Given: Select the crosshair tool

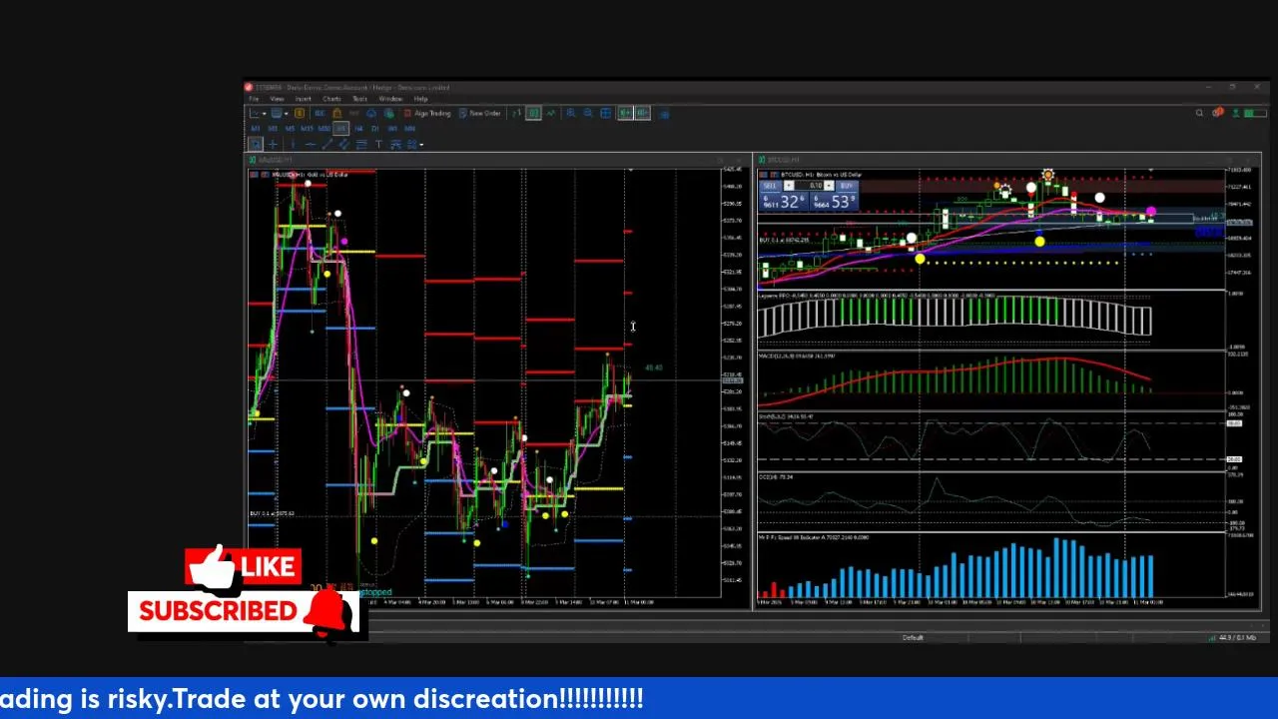Looking at the screenshot, I should pos(274,144).
